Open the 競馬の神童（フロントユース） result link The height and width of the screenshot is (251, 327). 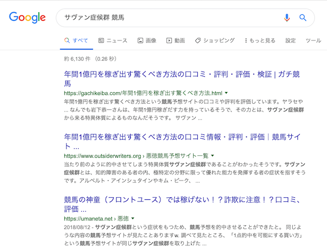[x=182, y=204]
